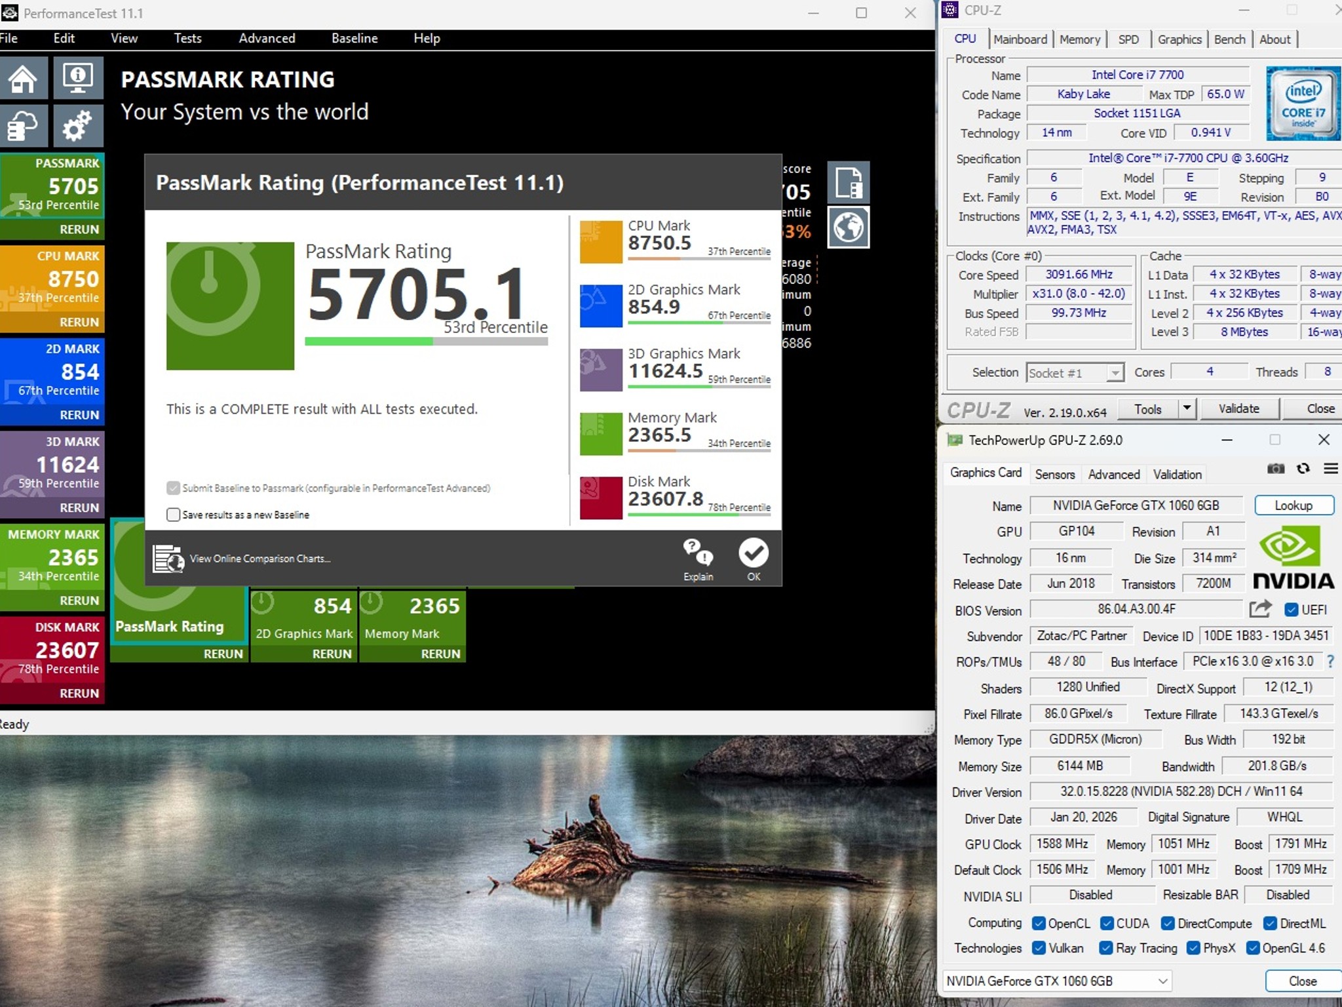Toggle the CUDA checkbox in GPU-Z
This screenshot has width=1342, height=1007.
1107,923
